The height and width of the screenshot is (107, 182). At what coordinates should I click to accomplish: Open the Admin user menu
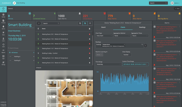[x=175, y=3]
